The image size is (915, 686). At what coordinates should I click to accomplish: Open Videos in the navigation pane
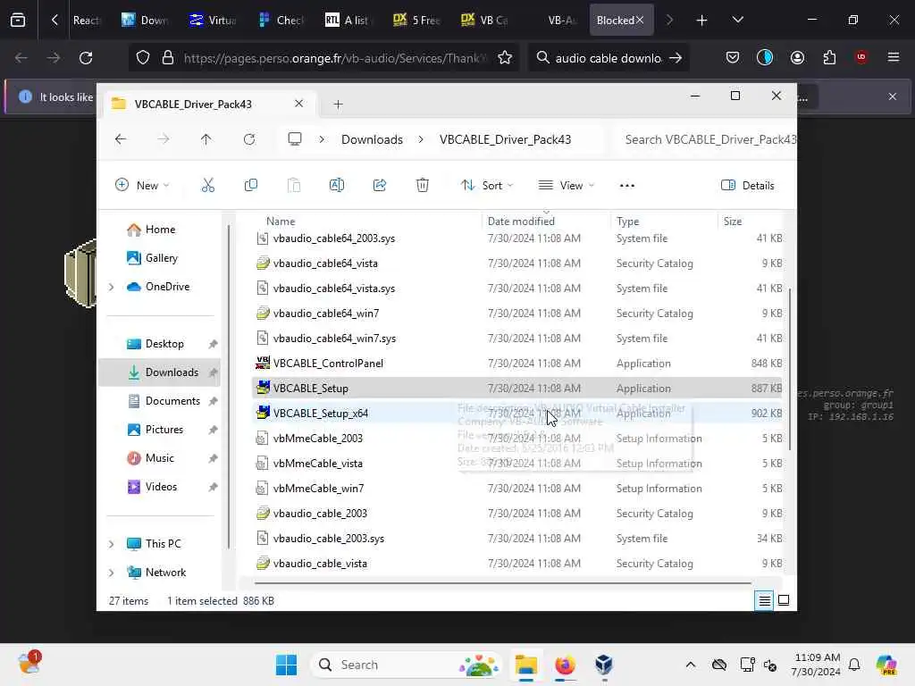click(x=161, y=487)
